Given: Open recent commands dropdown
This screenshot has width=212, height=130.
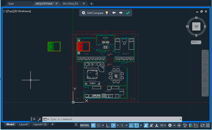Looking at the screenshot, I should click(x=46, y=119).
